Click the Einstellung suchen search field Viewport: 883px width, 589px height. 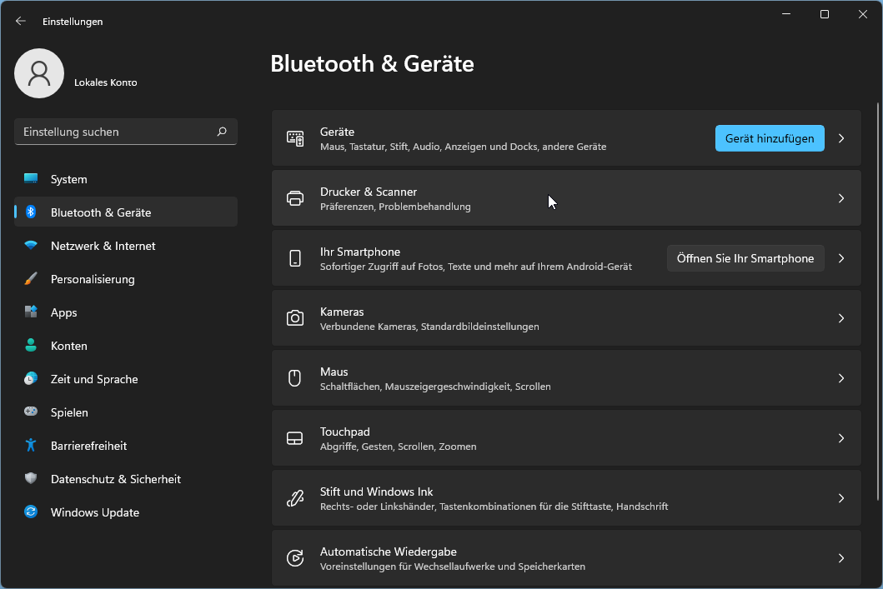117,132
